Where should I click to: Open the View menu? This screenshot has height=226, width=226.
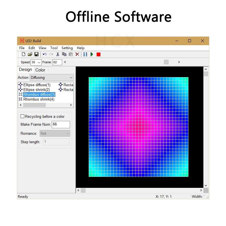43,48
